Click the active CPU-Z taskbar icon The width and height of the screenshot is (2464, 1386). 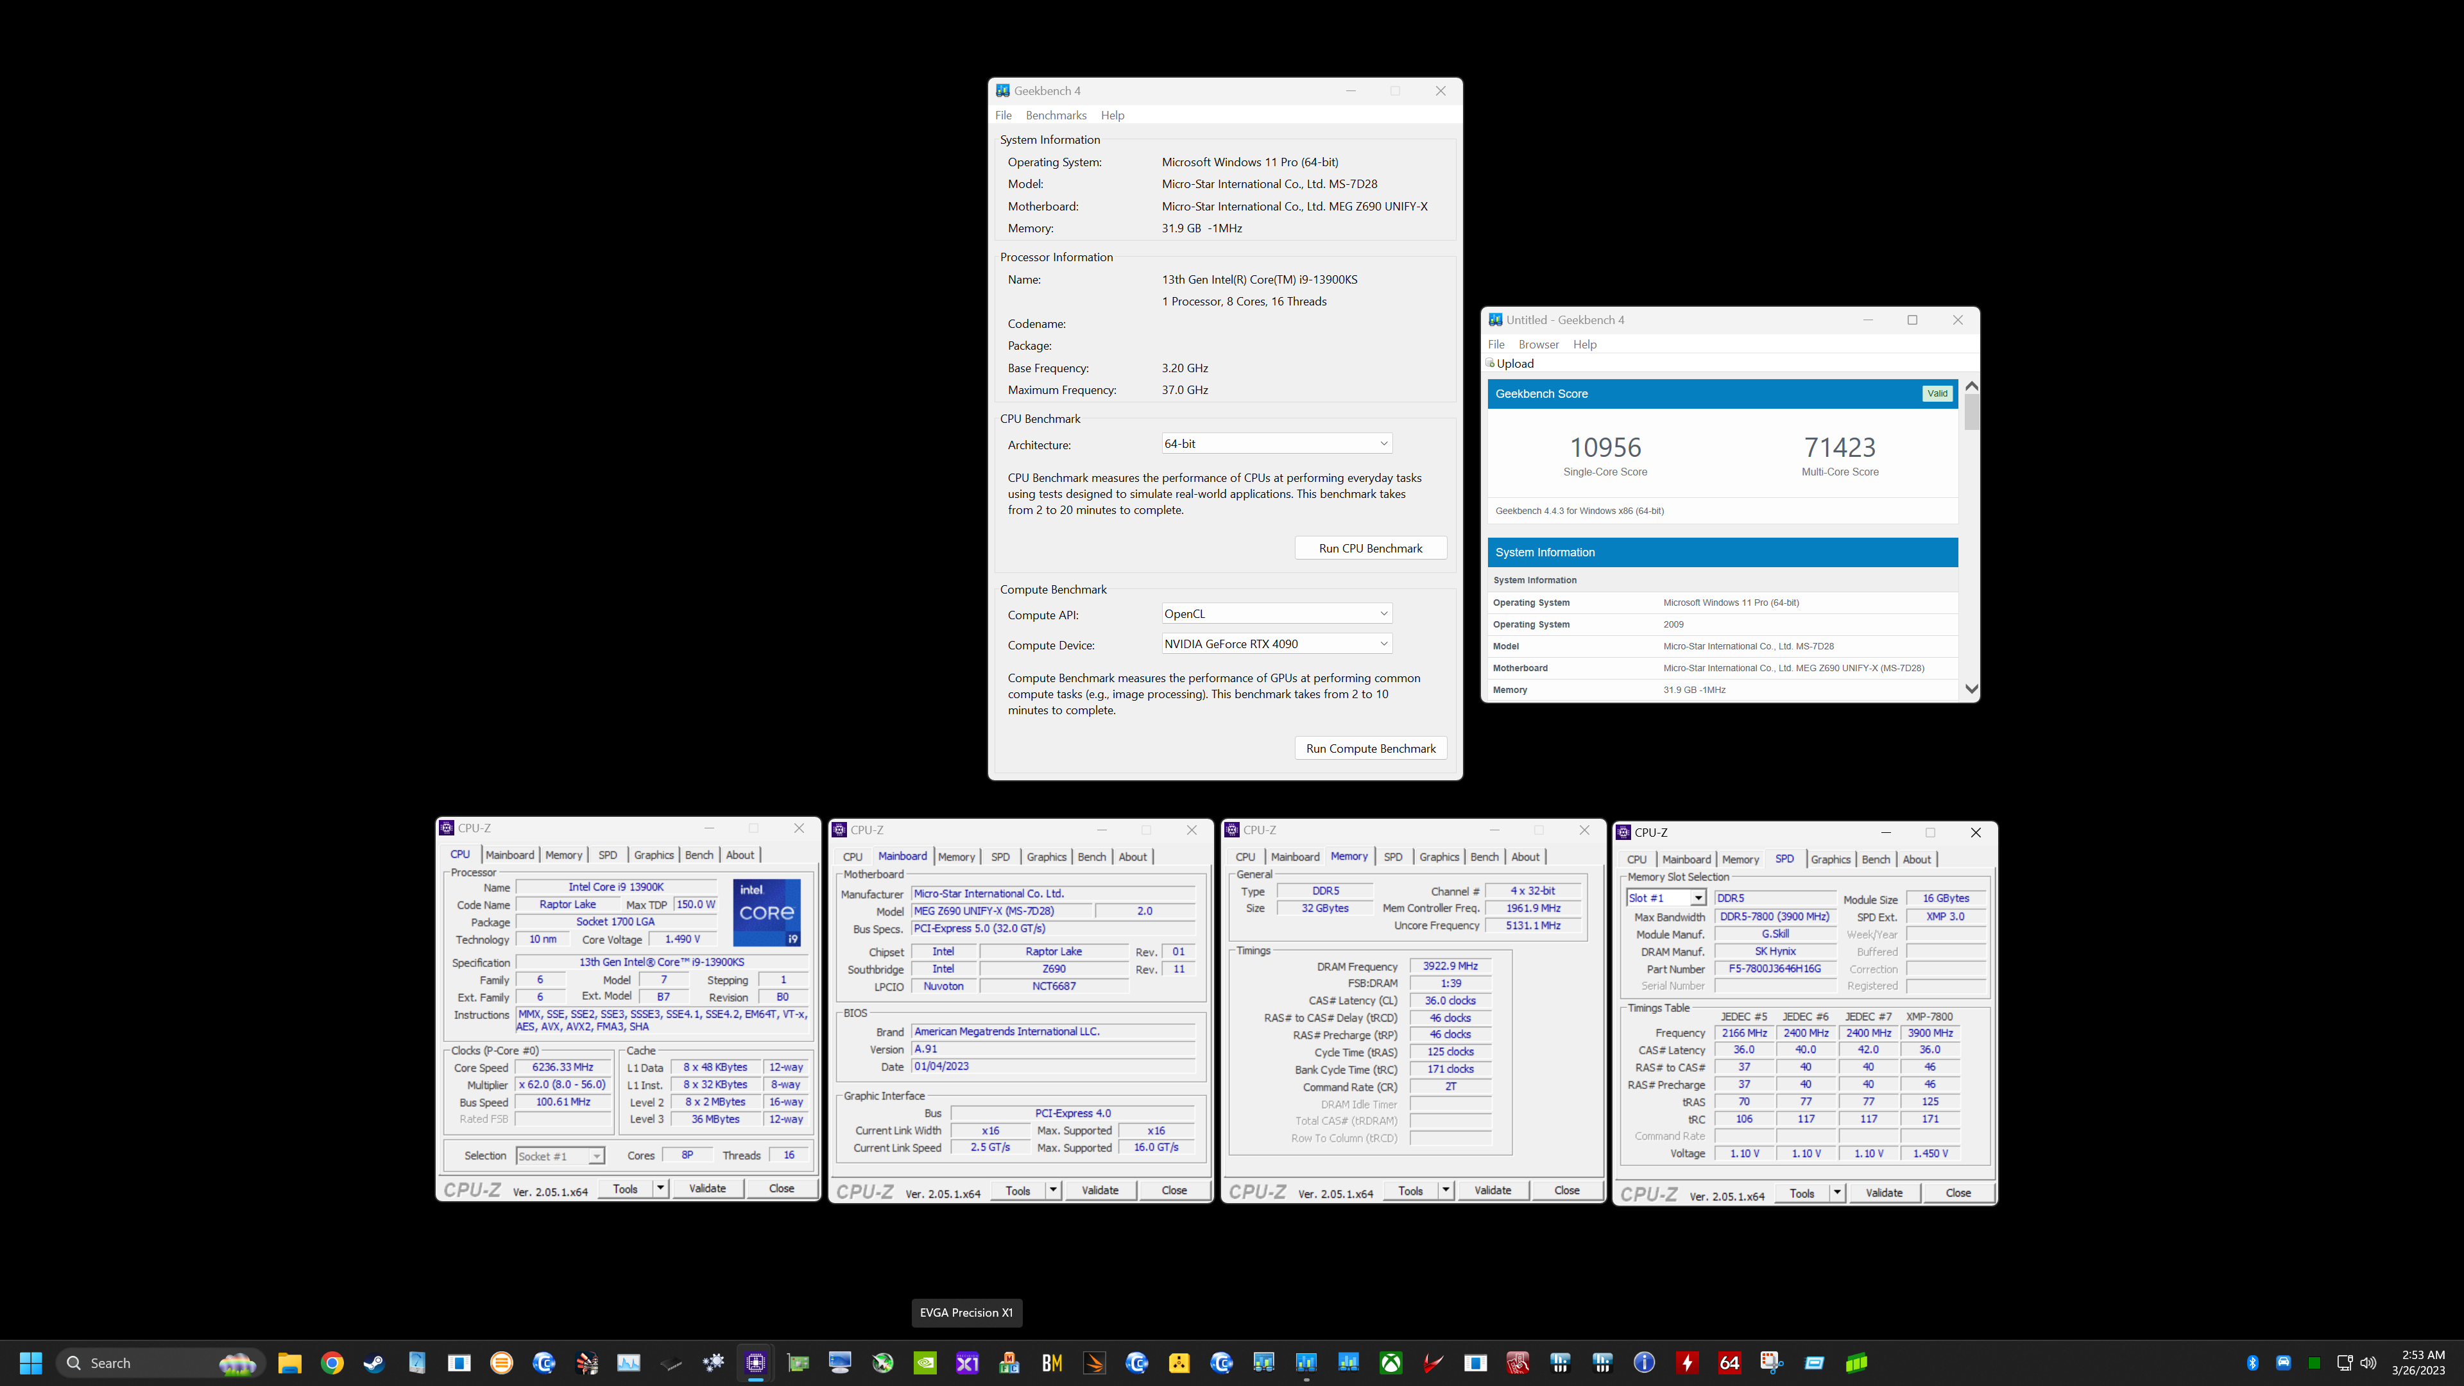pyautogui.click(x=756, y=1363)
